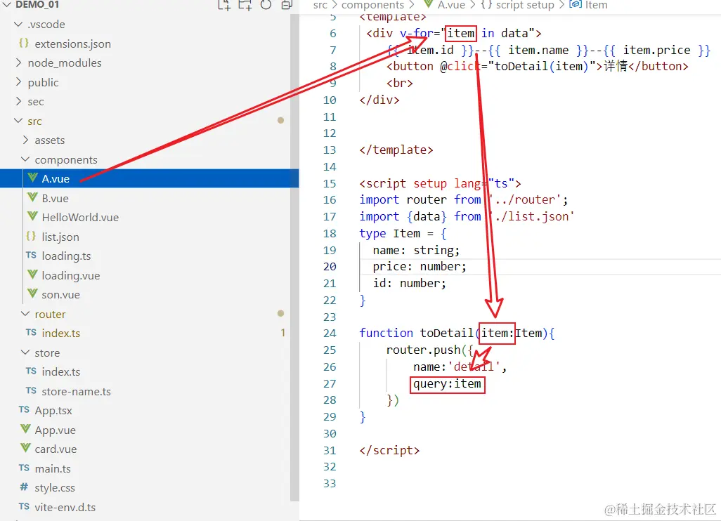721x521 pixels.
Task: Click the braces icon before script setup breadcrumb
Action: pyautogui.click(x=486, y=5)
